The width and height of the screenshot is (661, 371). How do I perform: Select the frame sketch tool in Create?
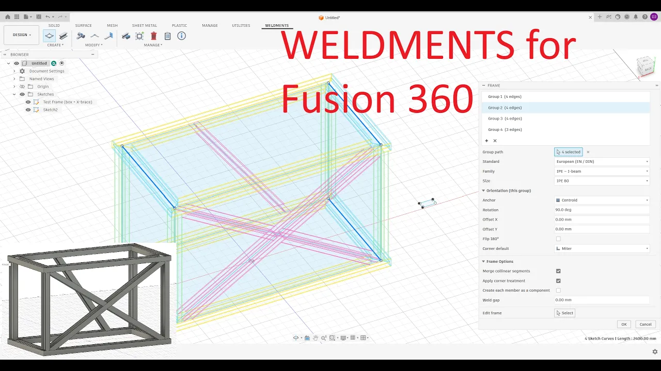coord(50,36)
